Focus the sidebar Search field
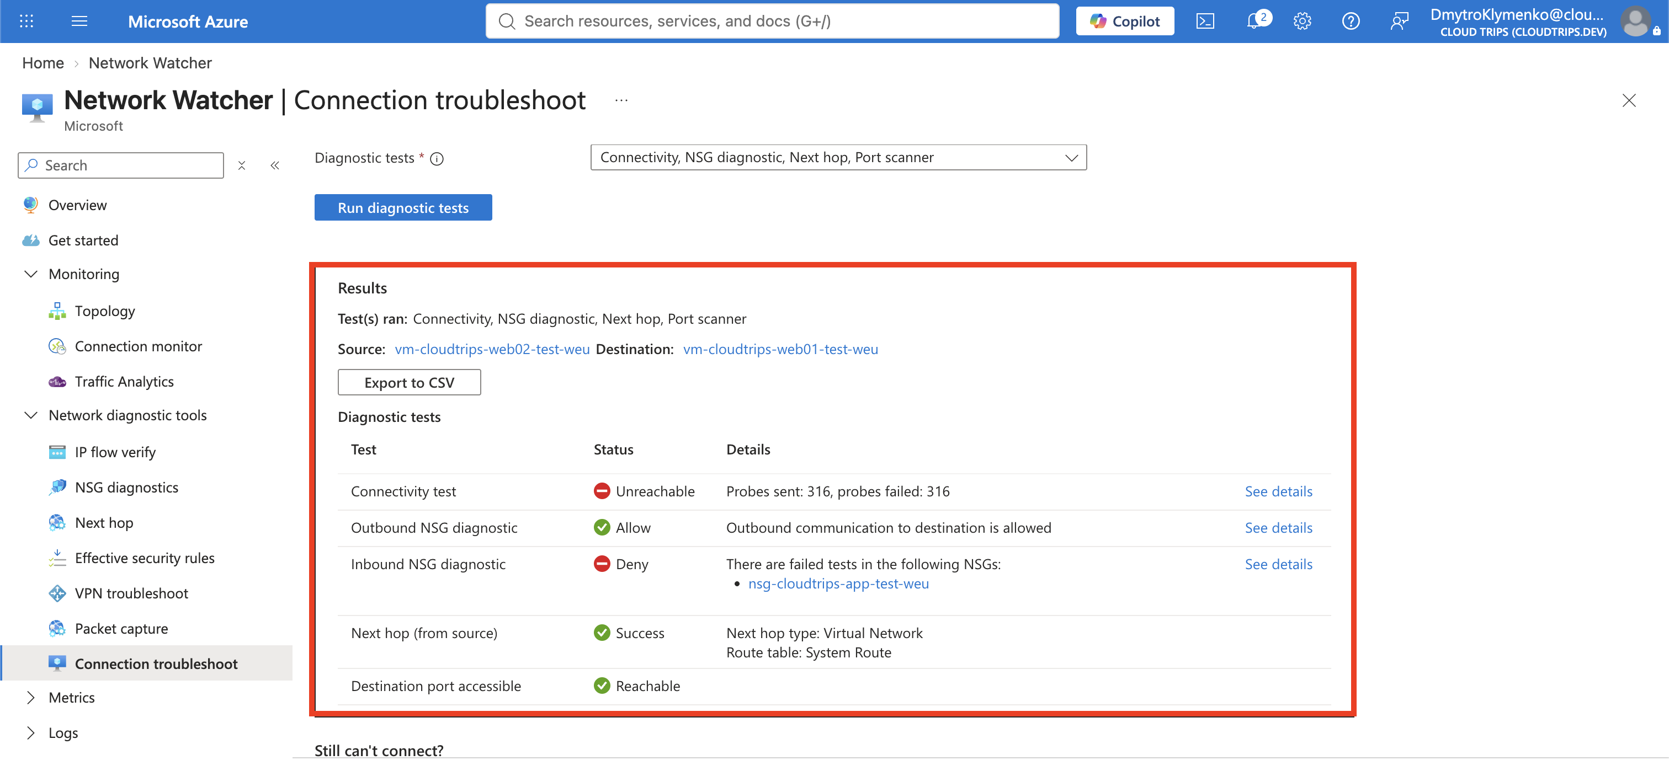 pos(121,165)
